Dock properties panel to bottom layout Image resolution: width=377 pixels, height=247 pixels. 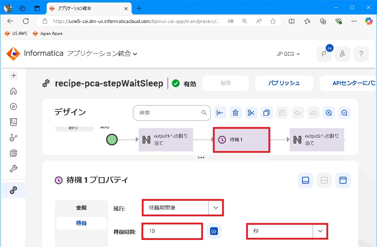coord(305,180)
